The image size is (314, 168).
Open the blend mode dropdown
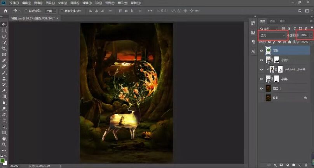(273, 35)
